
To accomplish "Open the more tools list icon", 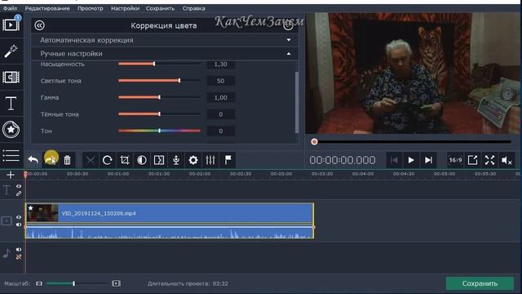I will [x=11, y=155].
